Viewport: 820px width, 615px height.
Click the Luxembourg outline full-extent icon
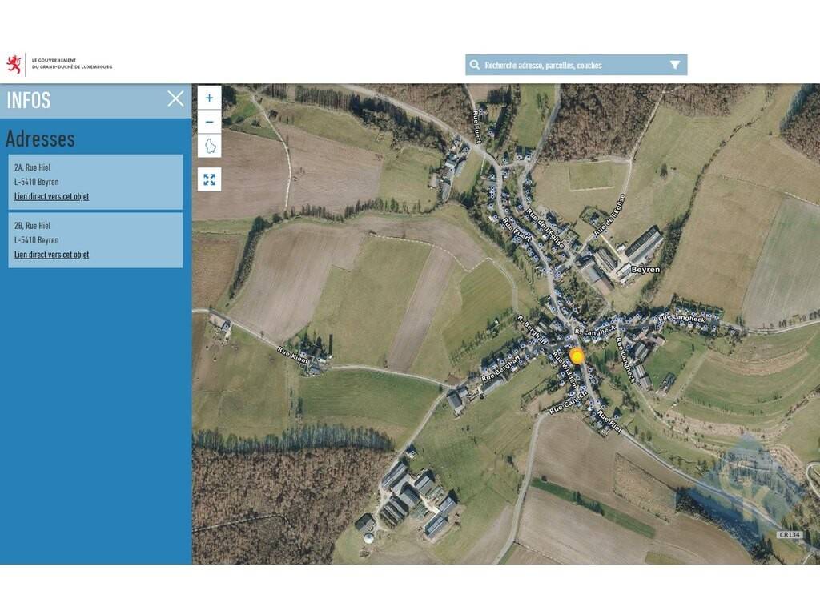point(209,147)
